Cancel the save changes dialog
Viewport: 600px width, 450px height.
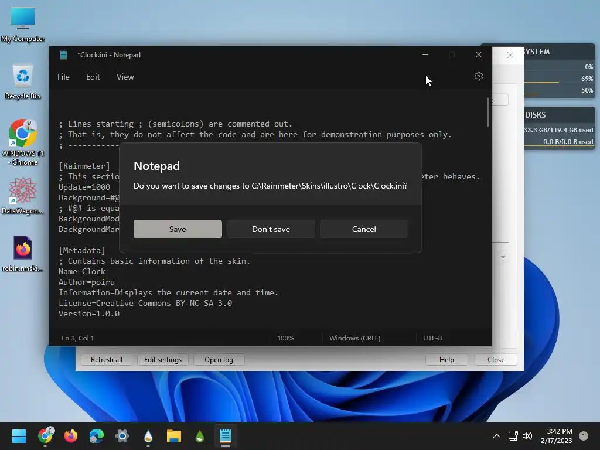click(363, 229)
